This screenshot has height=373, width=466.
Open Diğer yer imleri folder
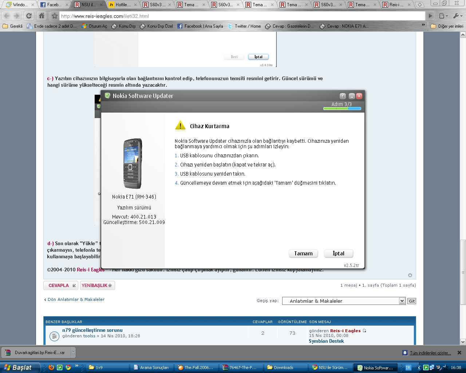coord(447,26)
